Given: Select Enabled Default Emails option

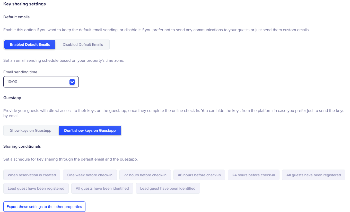Looking at the screenshot, I should 30,45.
